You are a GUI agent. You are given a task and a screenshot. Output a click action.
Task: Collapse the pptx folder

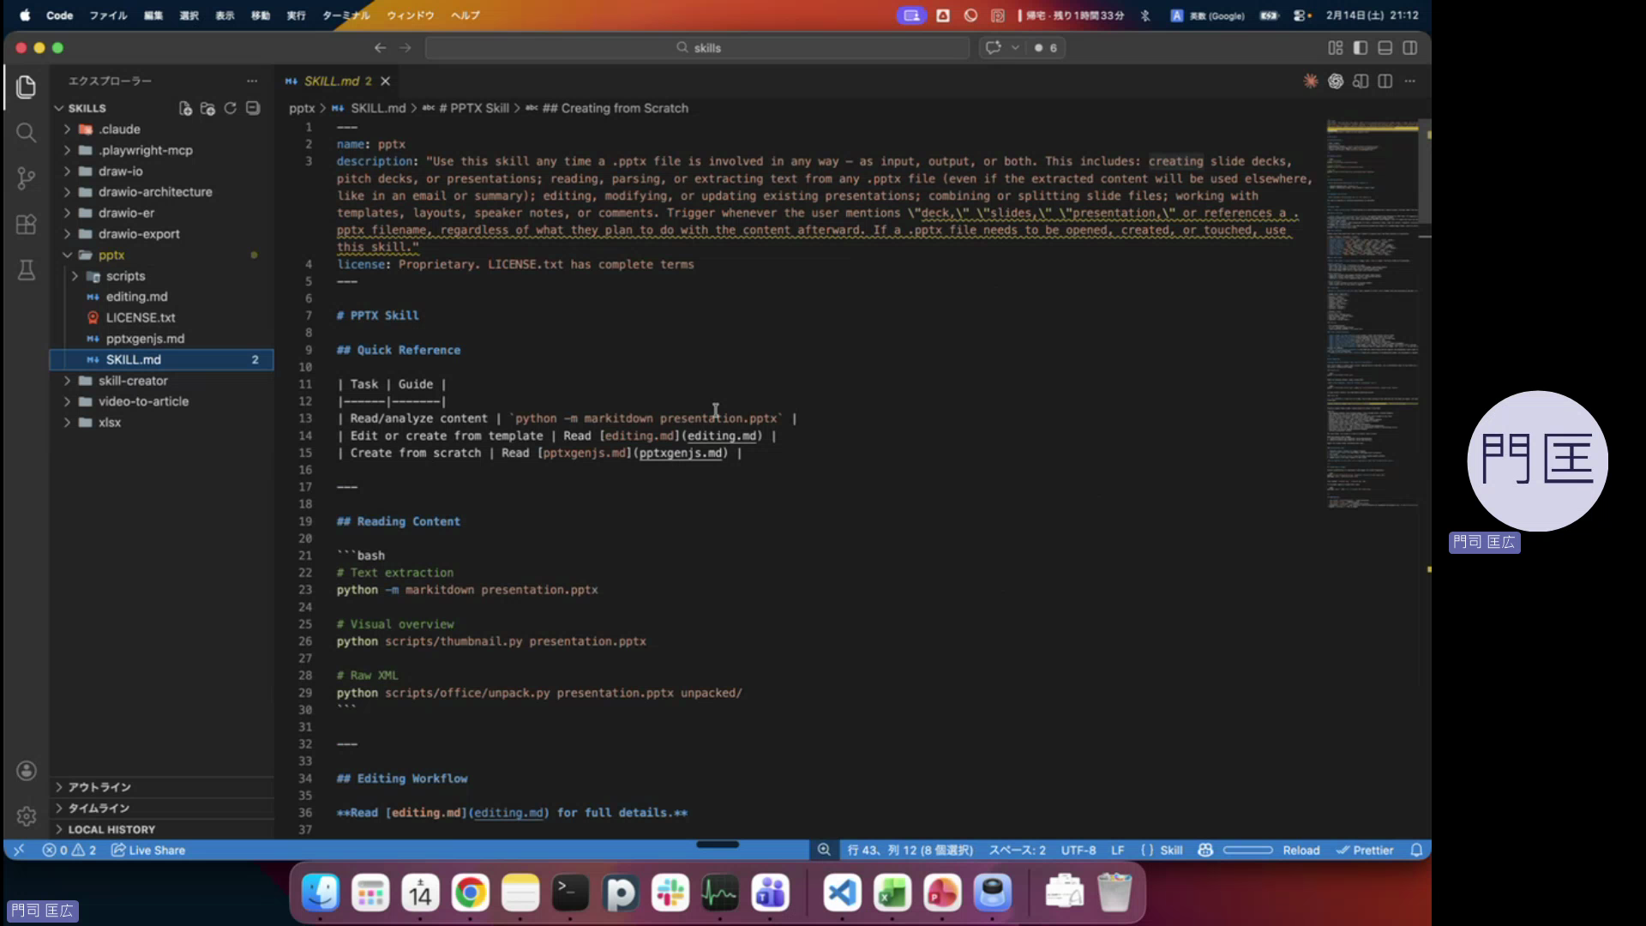pyautogui.click(x=111, y=255)
